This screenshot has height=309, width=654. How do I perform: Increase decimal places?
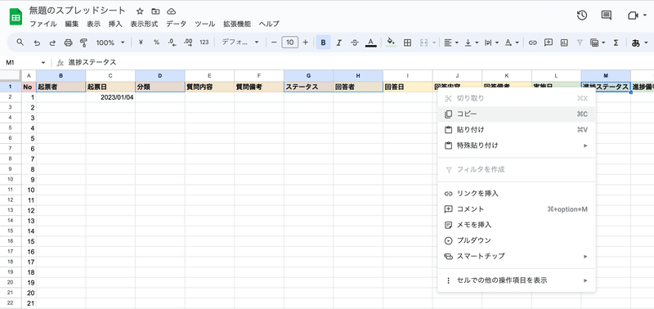click(x=188, y=43)
